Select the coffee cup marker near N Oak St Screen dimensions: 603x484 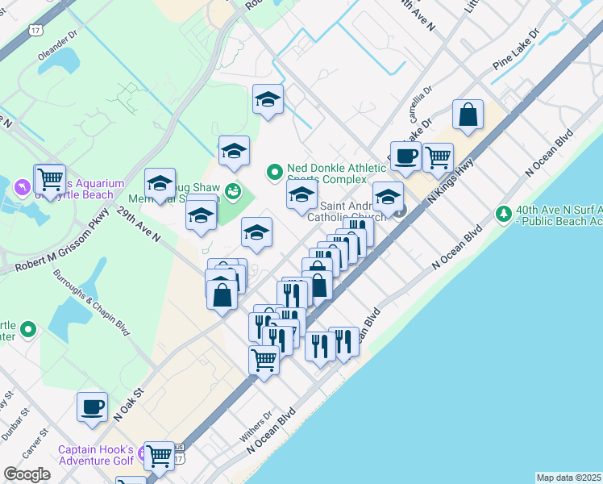92,408
